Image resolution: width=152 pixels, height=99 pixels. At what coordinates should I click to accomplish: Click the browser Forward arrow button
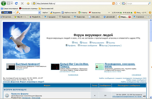(9, 4)
